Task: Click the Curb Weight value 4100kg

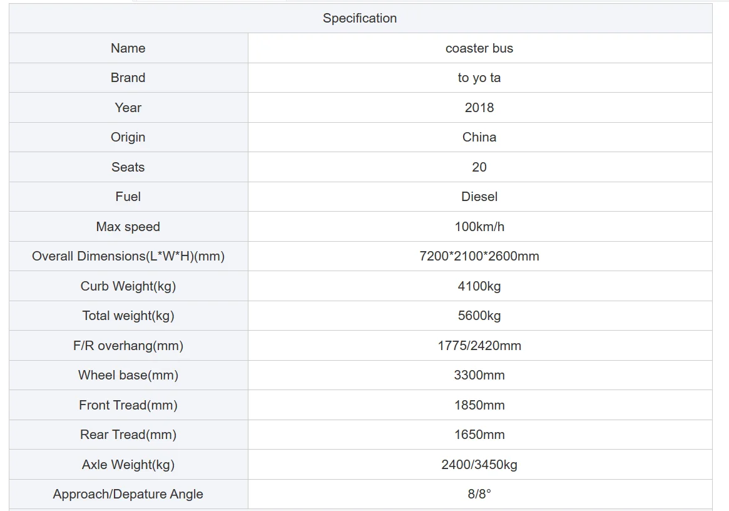Action: tap(479, 286)
